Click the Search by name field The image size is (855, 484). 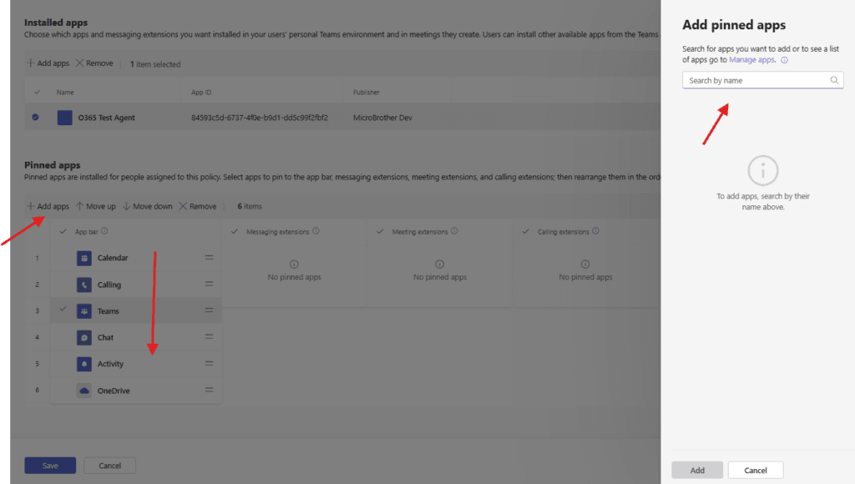pyautogui.click(x=756, y=81)
